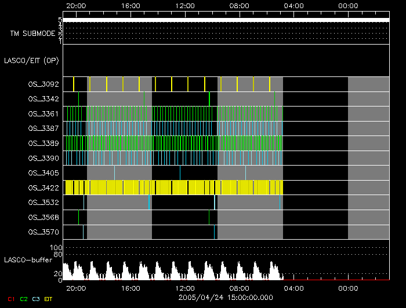Select the EIT legend entry

(49, 299)
